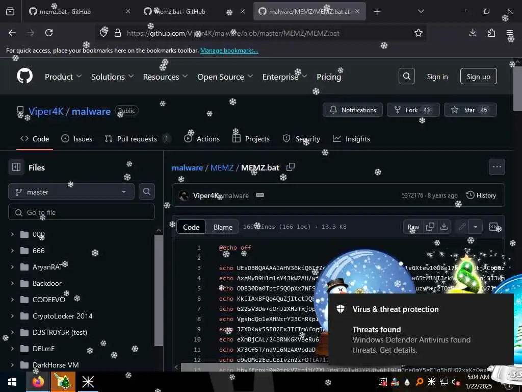Open the commit History link
The height and width of the screenshot is (392, 522).
[481, 195]
